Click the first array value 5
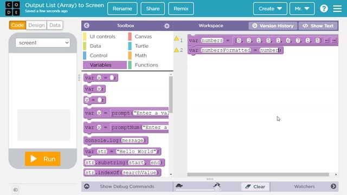This screenshot has height=195, width=347. click(239, 41)
